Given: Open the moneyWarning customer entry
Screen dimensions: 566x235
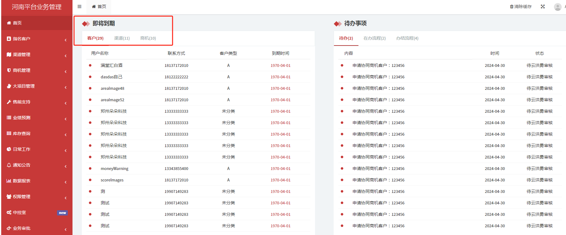Looking at the screenshot, I should coord(114,168).
